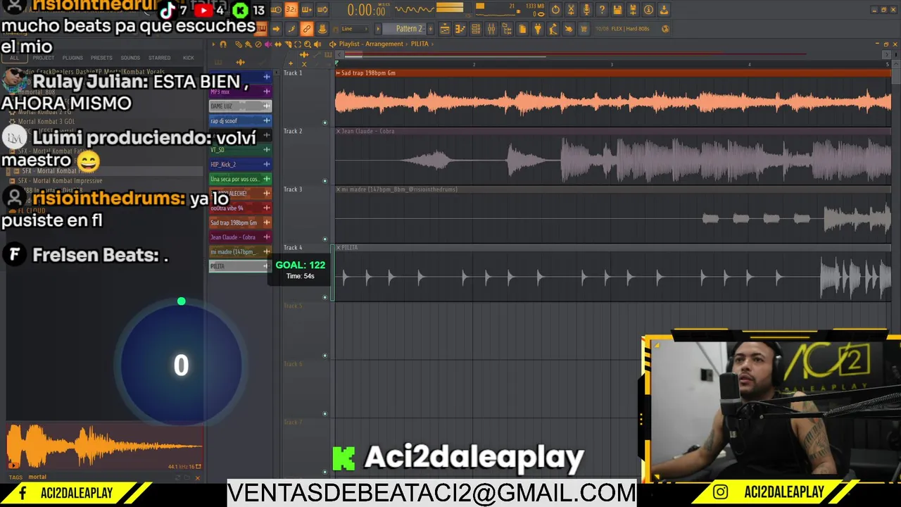Toggle the playlist snap magnet
901x507 pixels.
coord(223,44)
